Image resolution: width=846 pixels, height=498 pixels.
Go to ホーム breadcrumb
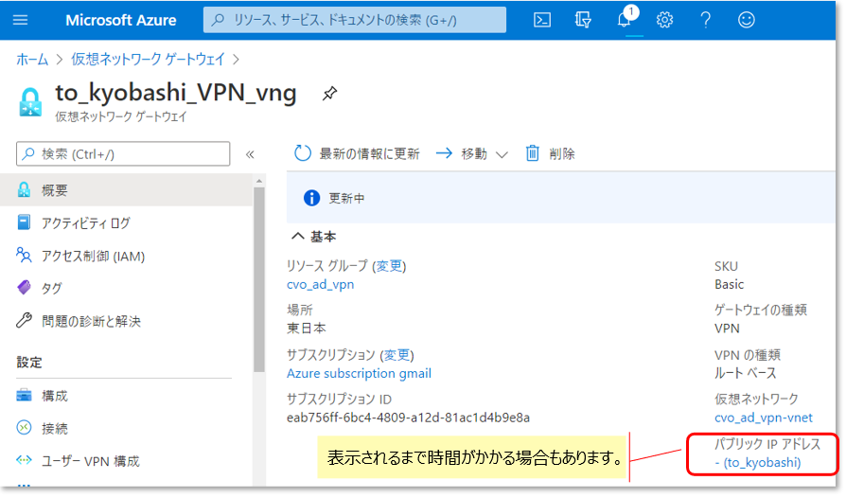pyautogui.click(x=32, y=60)
